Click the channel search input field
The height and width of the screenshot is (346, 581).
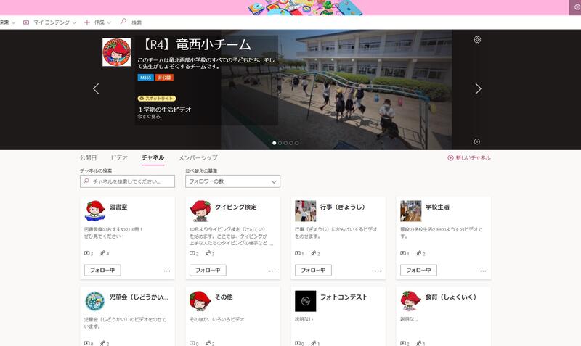coord(131,181)
